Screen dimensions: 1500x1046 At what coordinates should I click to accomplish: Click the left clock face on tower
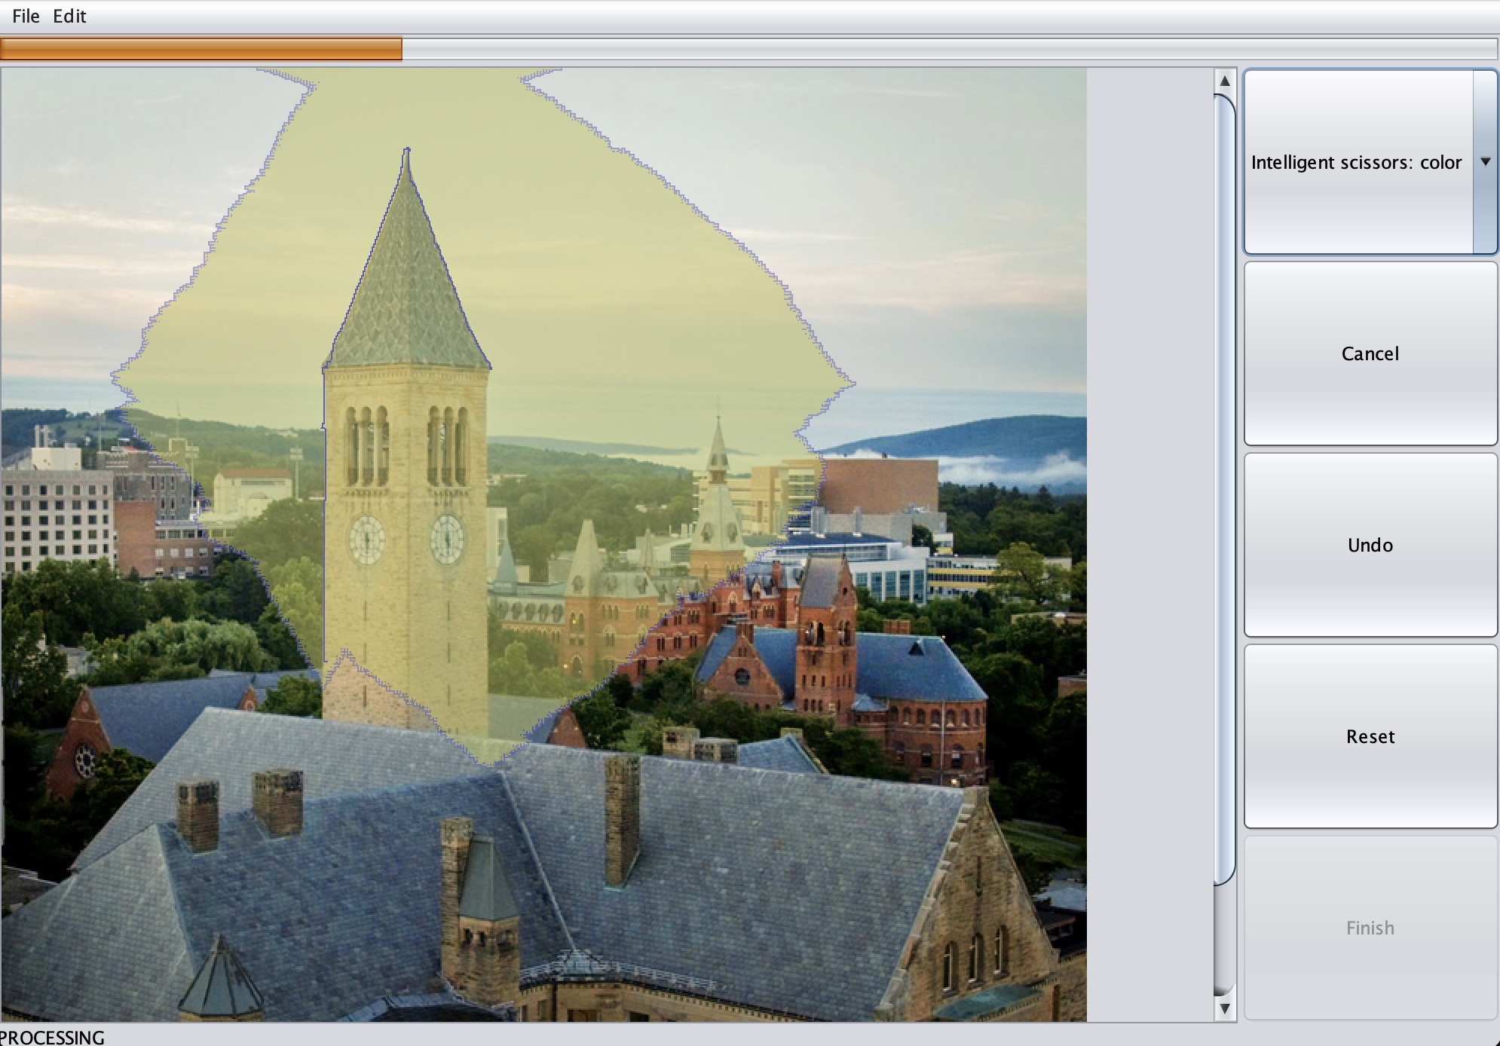point(367,540)
